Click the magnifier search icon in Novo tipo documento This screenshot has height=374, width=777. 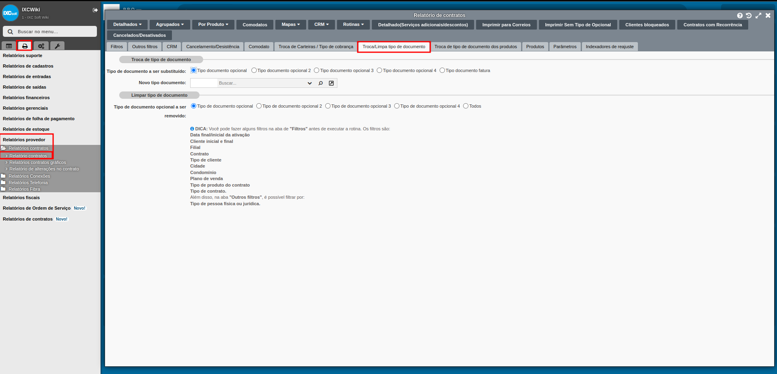pos(321,83)
